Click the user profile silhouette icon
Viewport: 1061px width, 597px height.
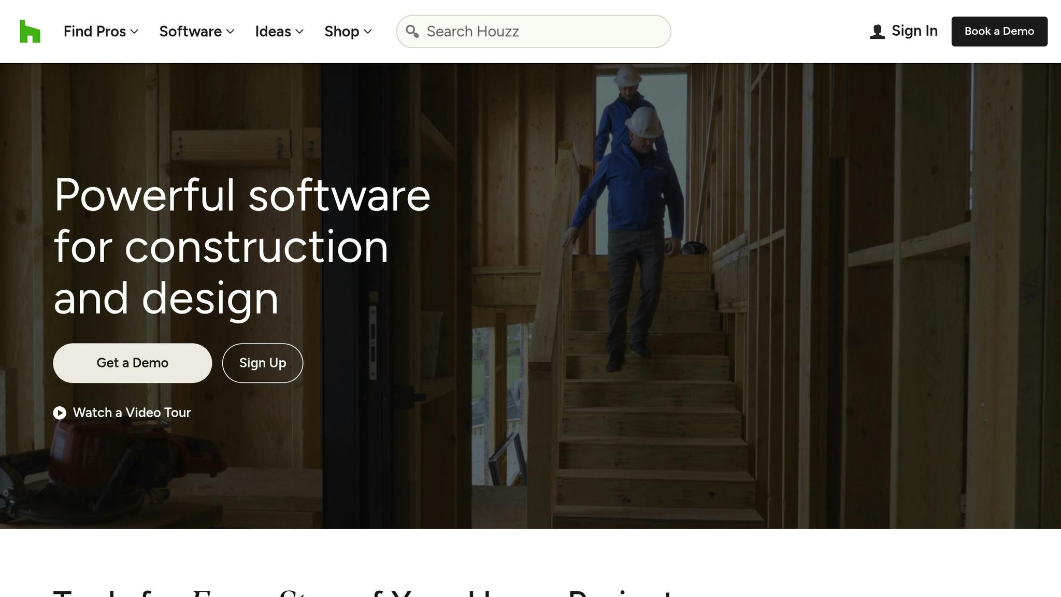(877, 31)
